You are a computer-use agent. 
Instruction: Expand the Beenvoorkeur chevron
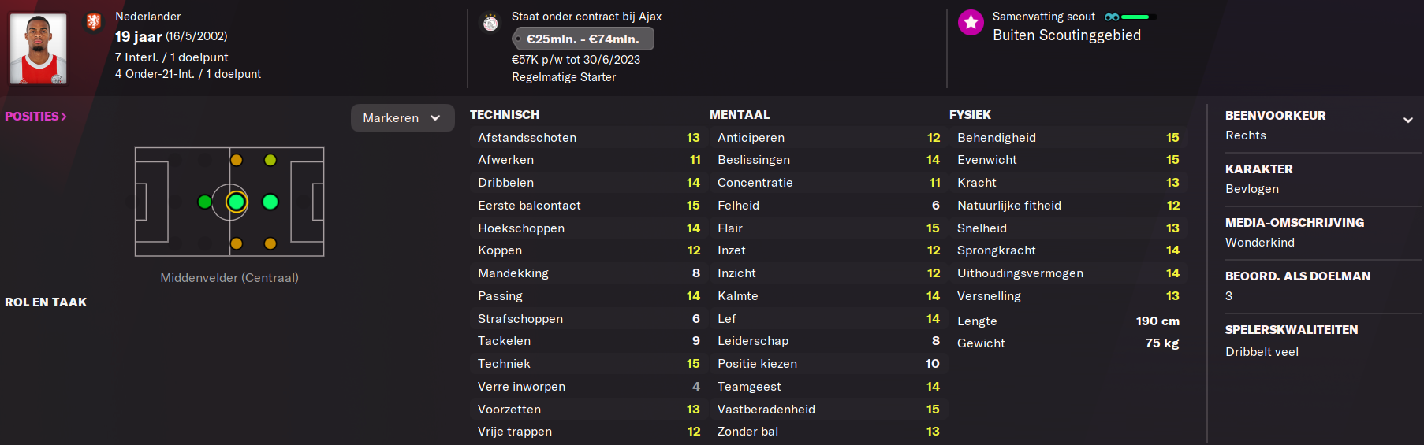click(1407, 121)
